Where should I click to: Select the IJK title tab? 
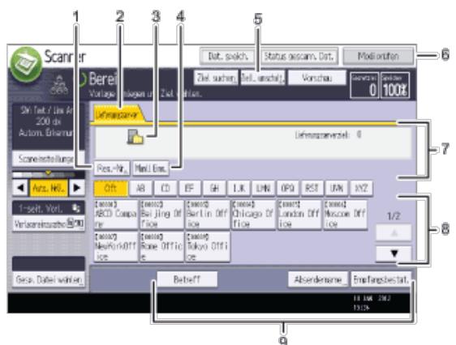click(x=239, y=188)
